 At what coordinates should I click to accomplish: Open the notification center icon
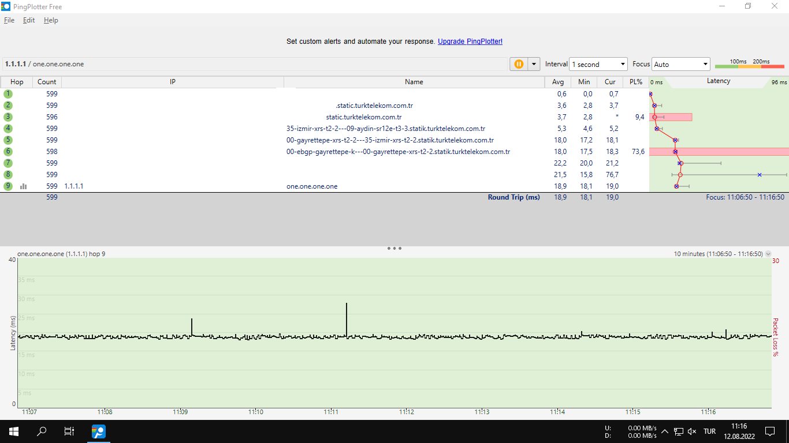(x=770, y=431)
